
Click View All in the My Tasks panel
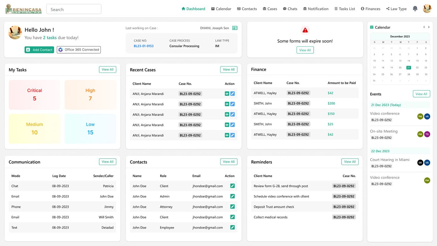click(x=107, y=69)
